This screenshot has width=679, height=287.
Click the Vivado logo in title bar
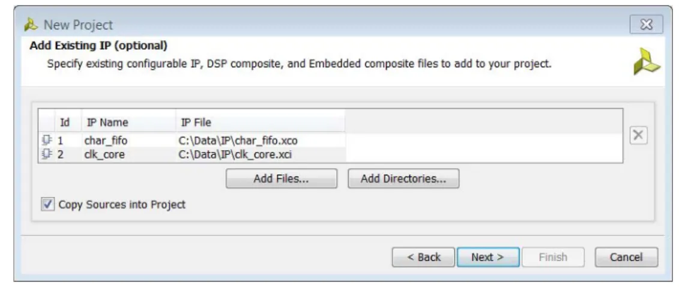31,25
